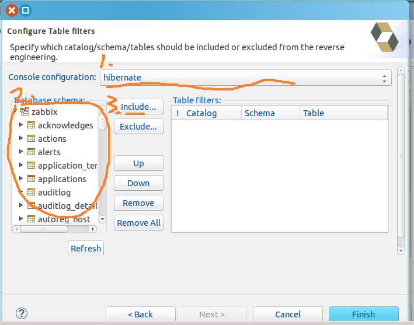Click the alerts table icon
Viewport: 414px width, 325px height.
pos(32,152)
